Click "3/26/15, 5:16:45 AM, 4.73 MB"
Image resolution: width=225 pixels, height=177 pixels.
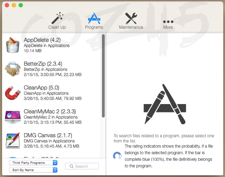click(51, 146)
